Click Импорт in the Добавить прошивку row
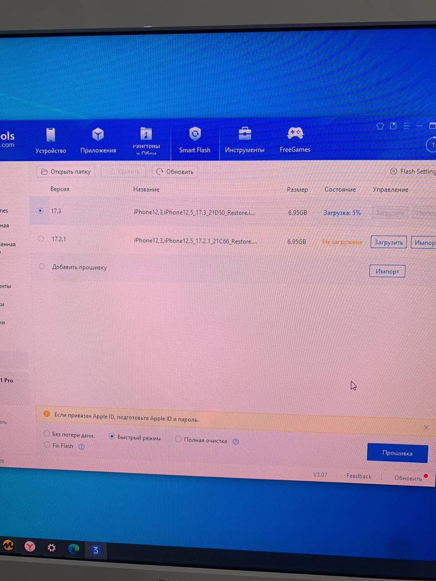 coord(387,271)
